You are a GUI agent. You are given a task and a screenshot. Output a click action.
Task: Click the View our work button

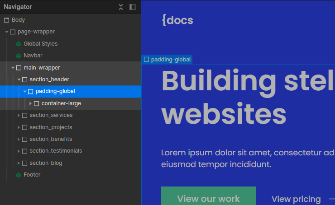(208, 196)
